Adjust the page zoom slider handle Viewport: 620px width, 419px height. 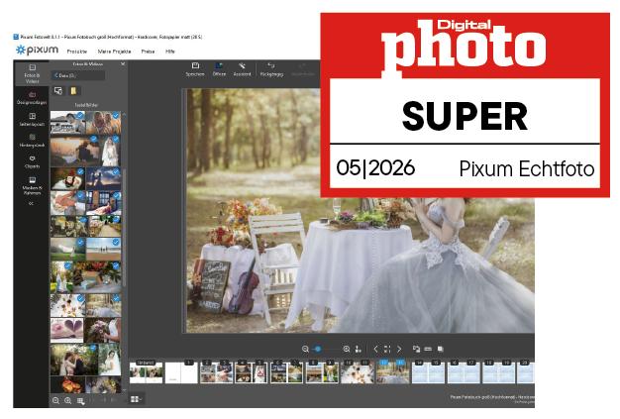[318, 349]
